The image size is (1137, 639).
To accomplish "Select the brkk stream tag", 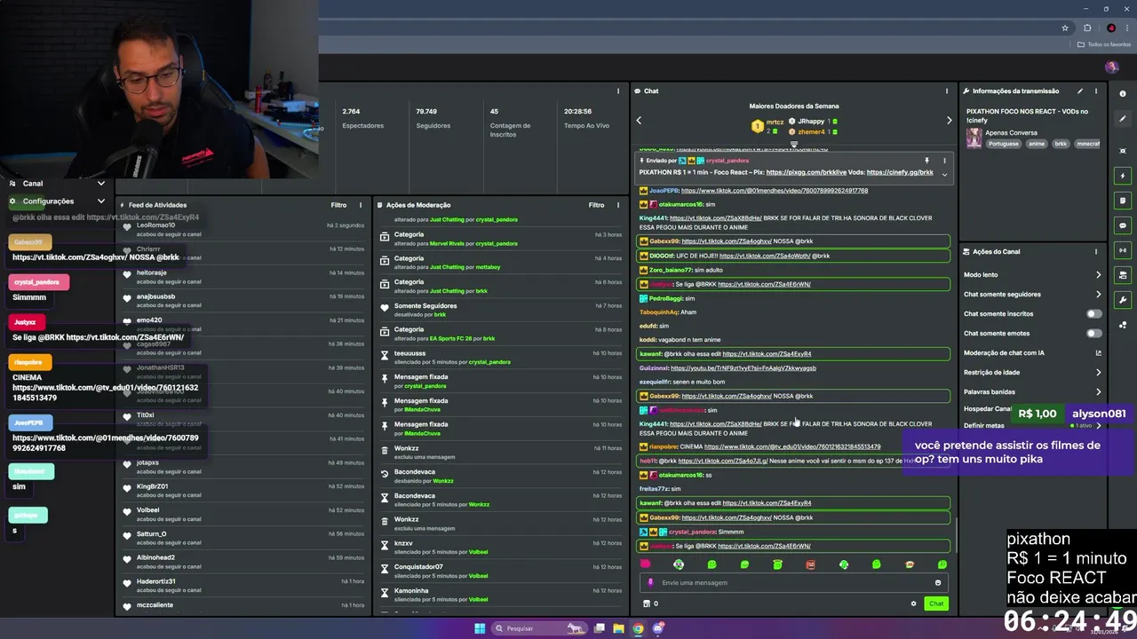I will 1061,144.
